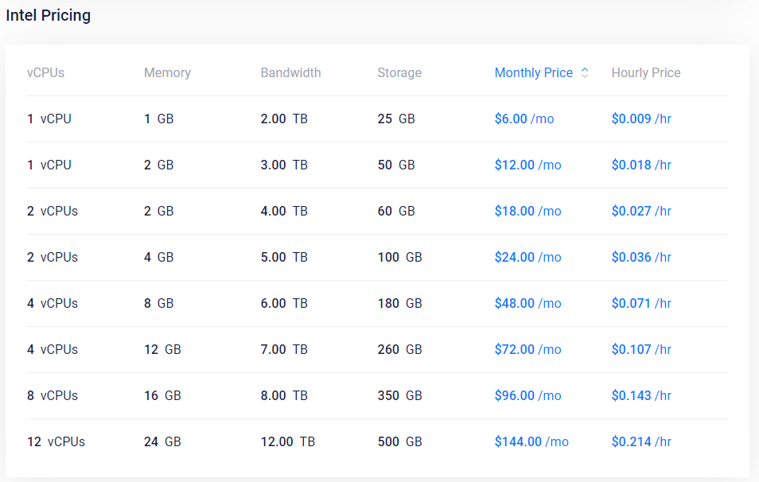The width and height of the screenshot is (759, 482).
Task: Click the 7.00 TB bandwidth cell
Action: tap(284, 349)
